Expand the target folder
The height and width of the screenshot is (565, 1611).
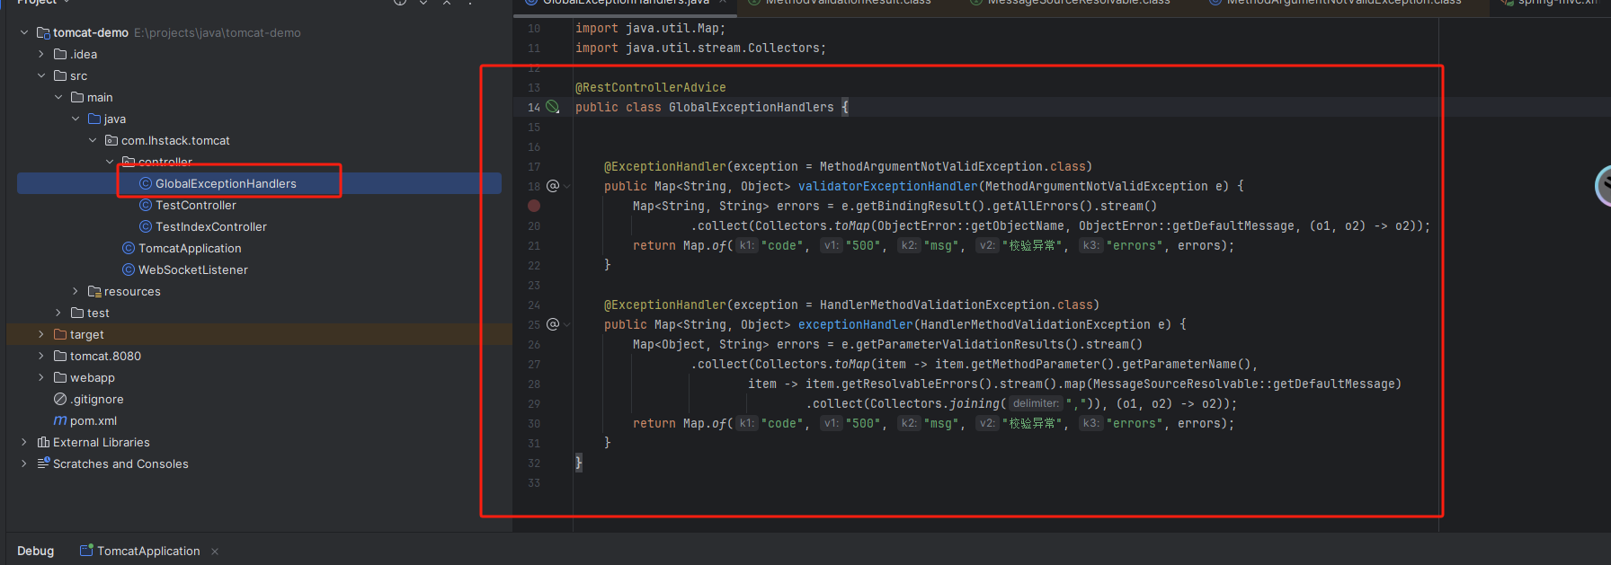(x=41, y=334)
